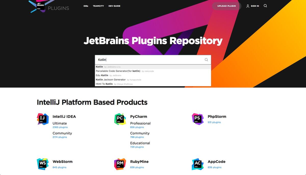Open the TeamCity menu item
Screen dimensions: 306x175
tap(98, 6)
